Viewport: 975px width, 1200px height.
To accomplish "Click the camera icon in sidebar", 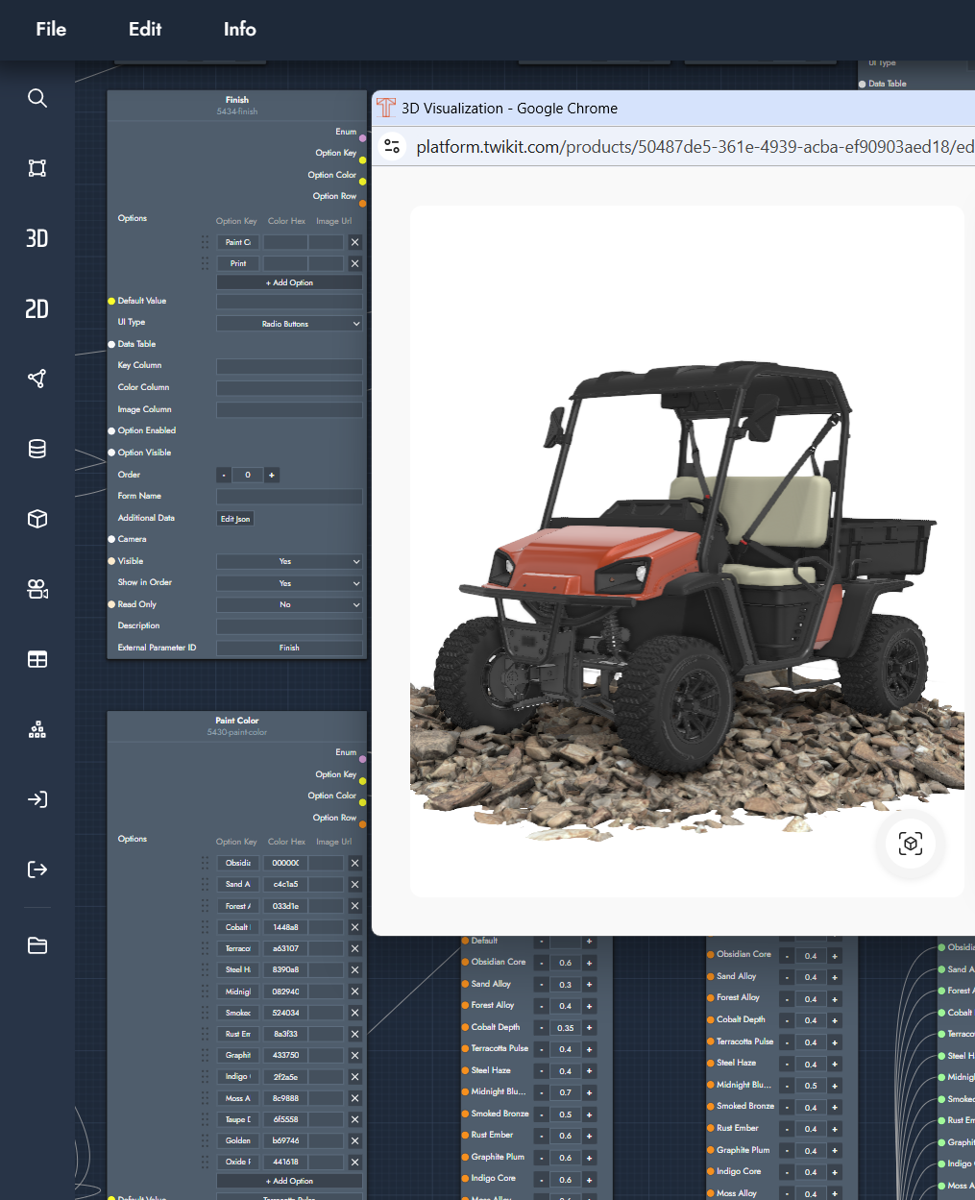I will click(x=37, y=589).
